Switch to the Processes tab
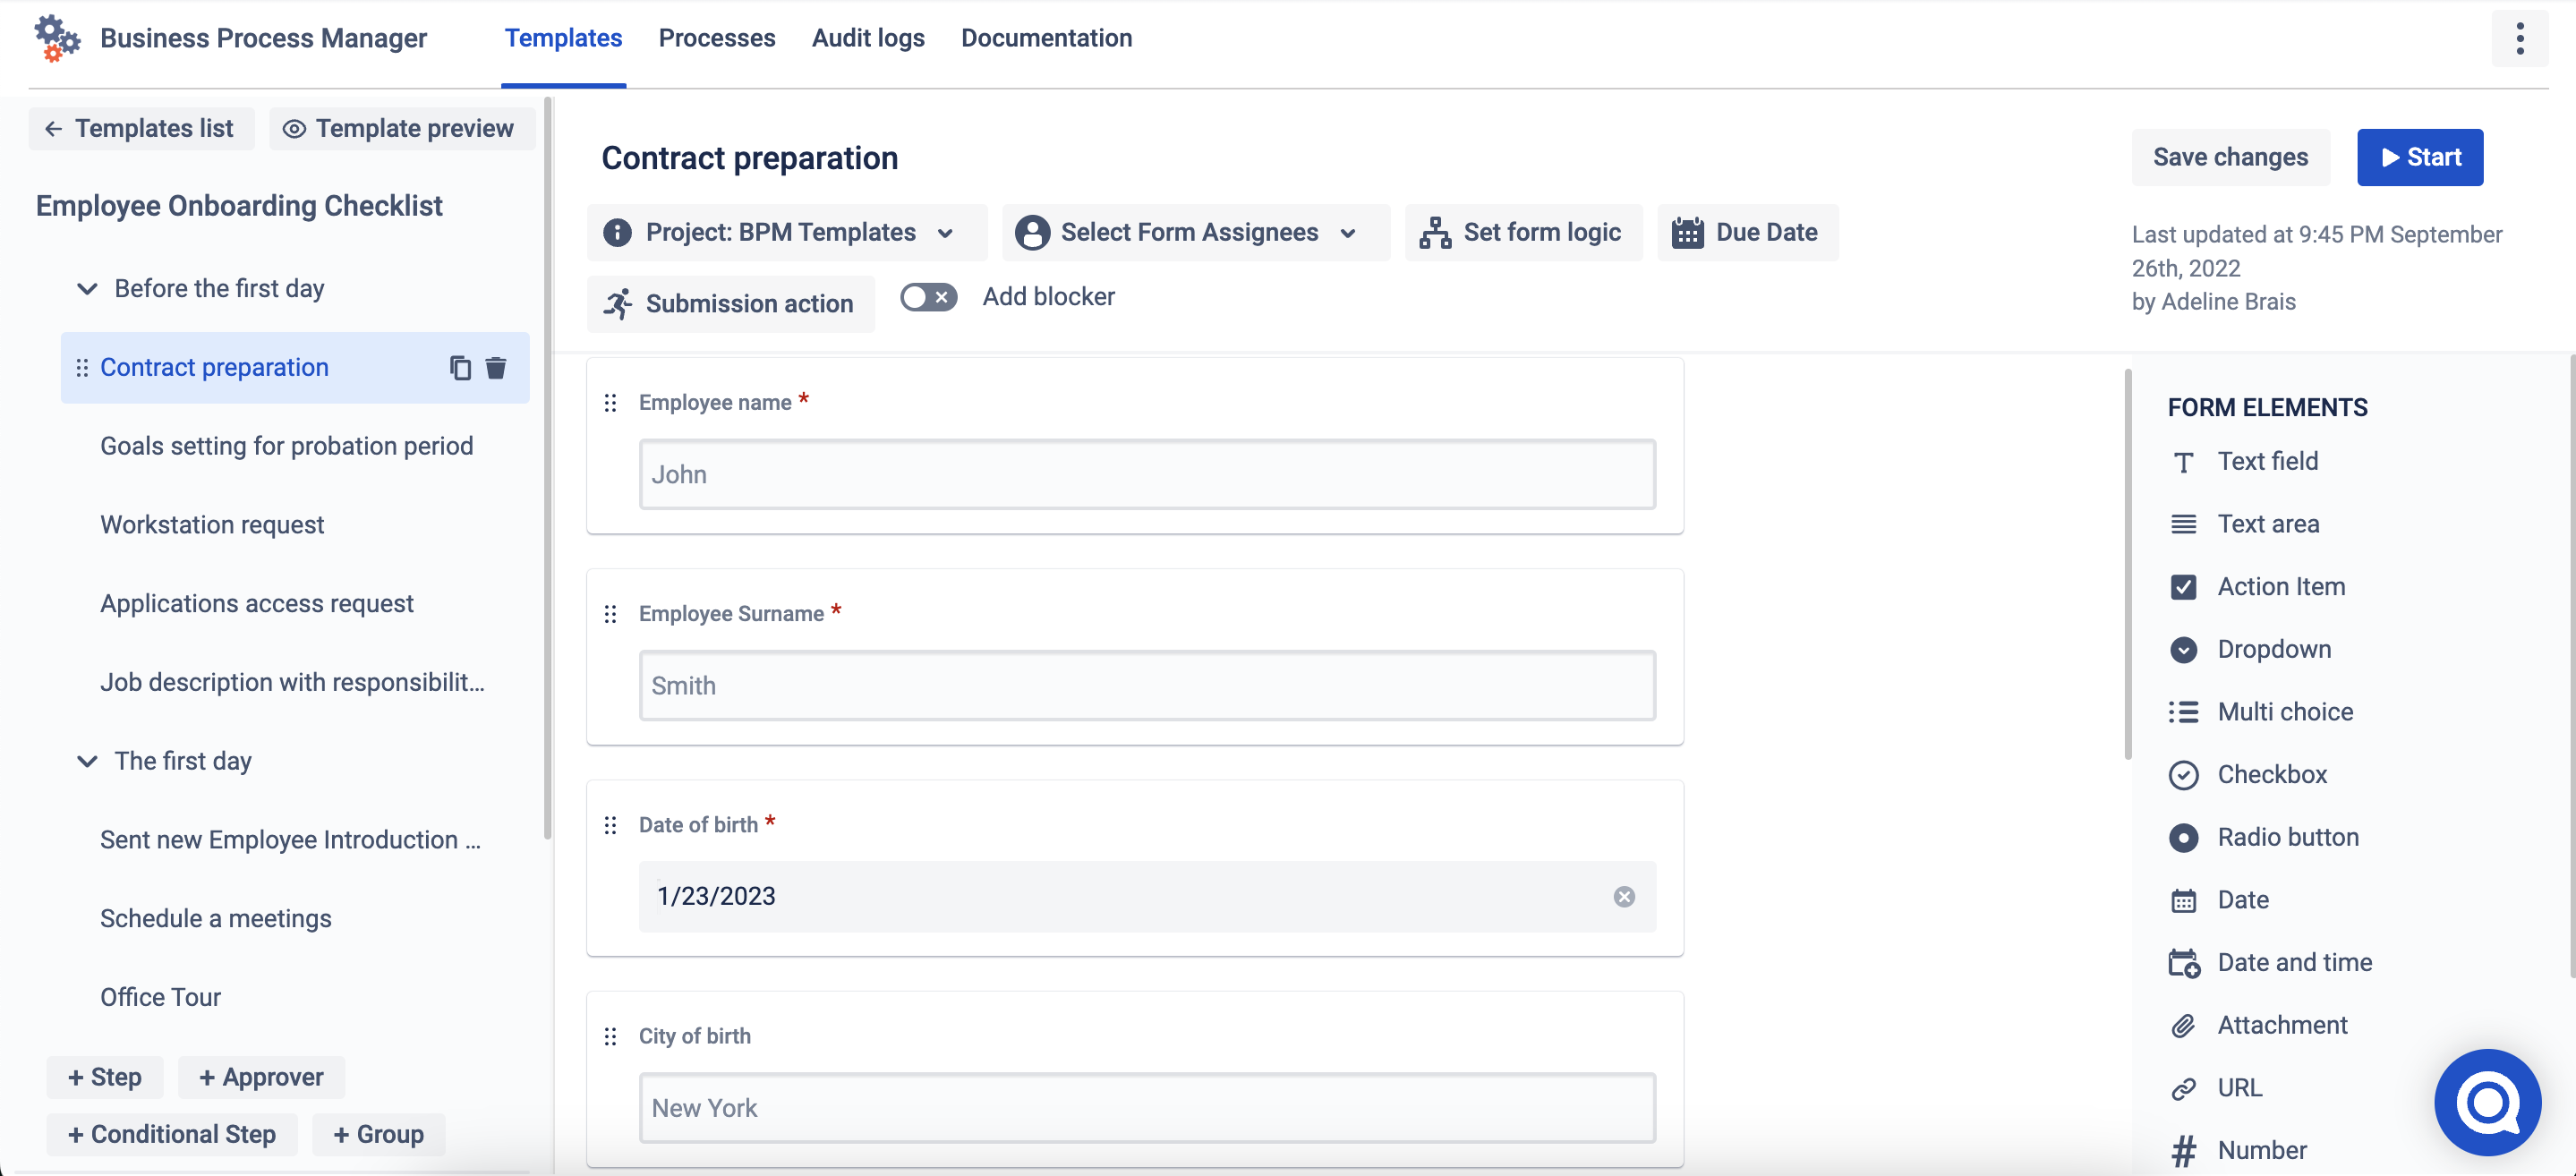Screen dimensions: 2576x1176 [x=716, y=38]
